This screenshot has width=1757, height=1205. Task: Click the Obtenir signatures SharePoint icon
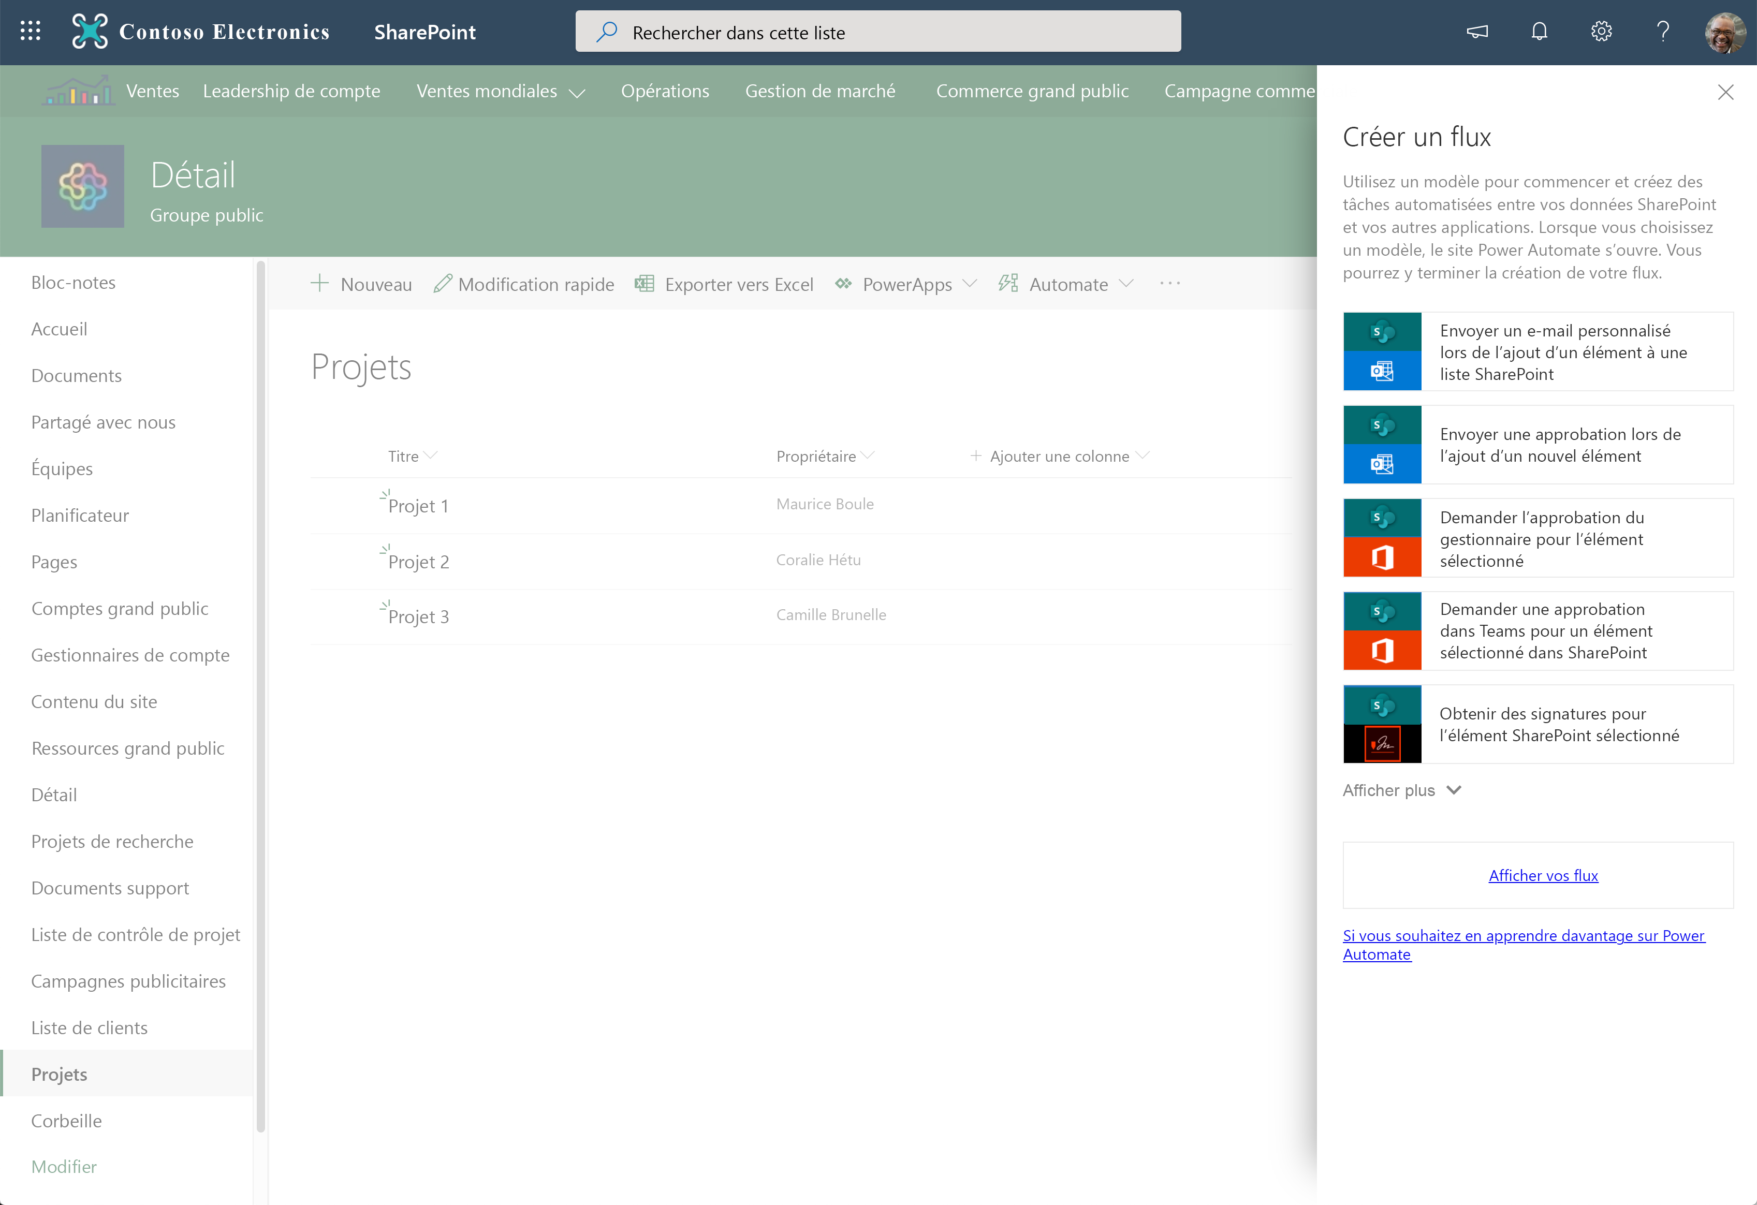point(1382,723)
